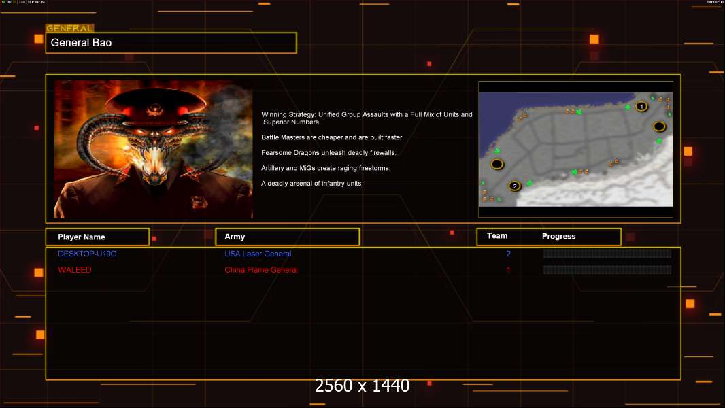Click the Battle Masters are cheaper text
Screen dimensions: 725x408
[332, 137]
